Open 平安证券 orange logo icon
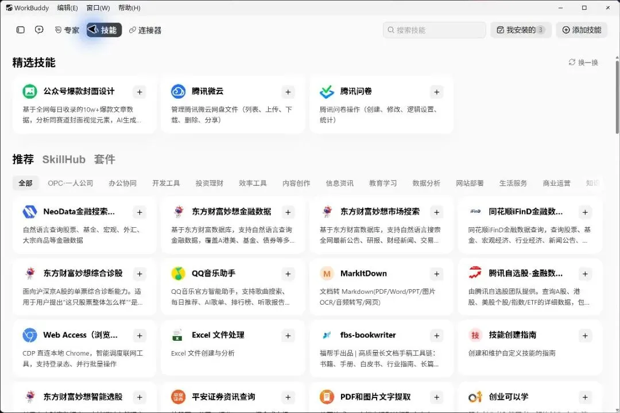The height and width of the screenshot is (413, 620). coord(179,396)
